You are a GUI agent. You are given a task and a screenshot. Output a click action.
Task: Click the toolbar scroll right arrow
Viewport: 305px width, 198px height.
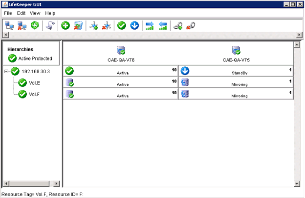pyautogui.click(x=299, y=35)
